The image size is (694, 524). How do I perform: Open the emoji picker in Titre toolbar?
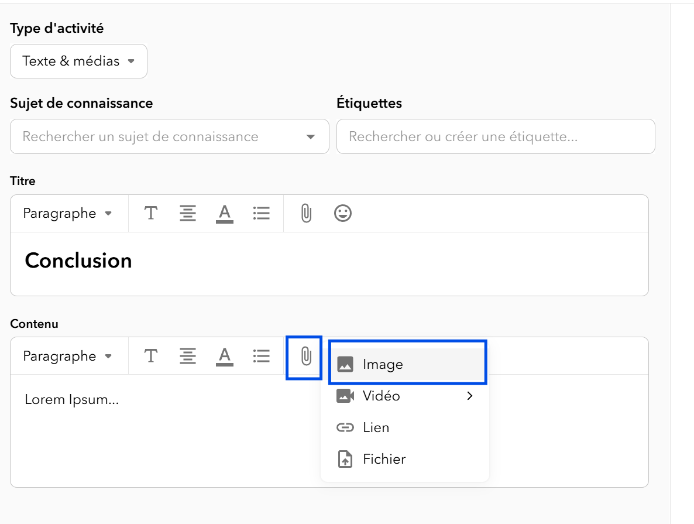(x=342, y=214)
